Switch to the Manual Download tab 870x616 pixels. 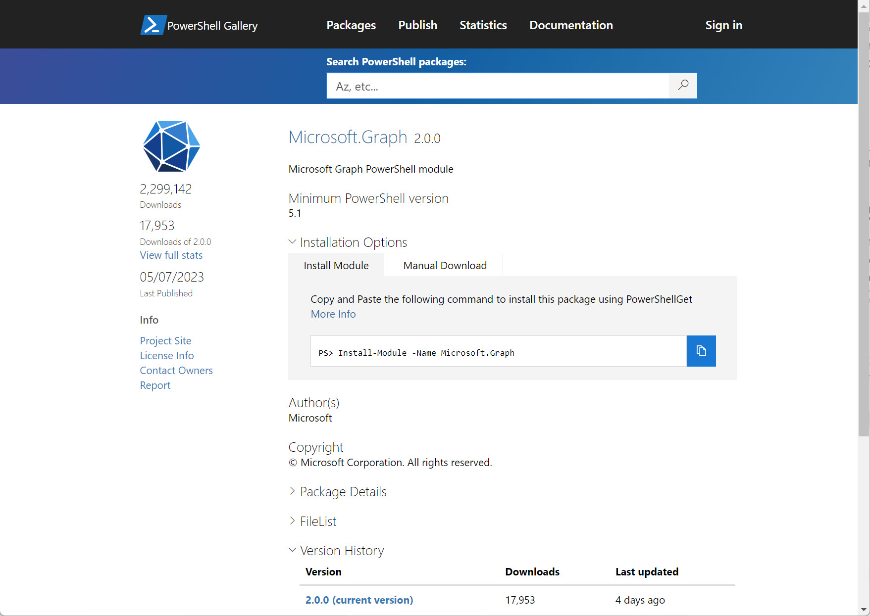(445, 265)
